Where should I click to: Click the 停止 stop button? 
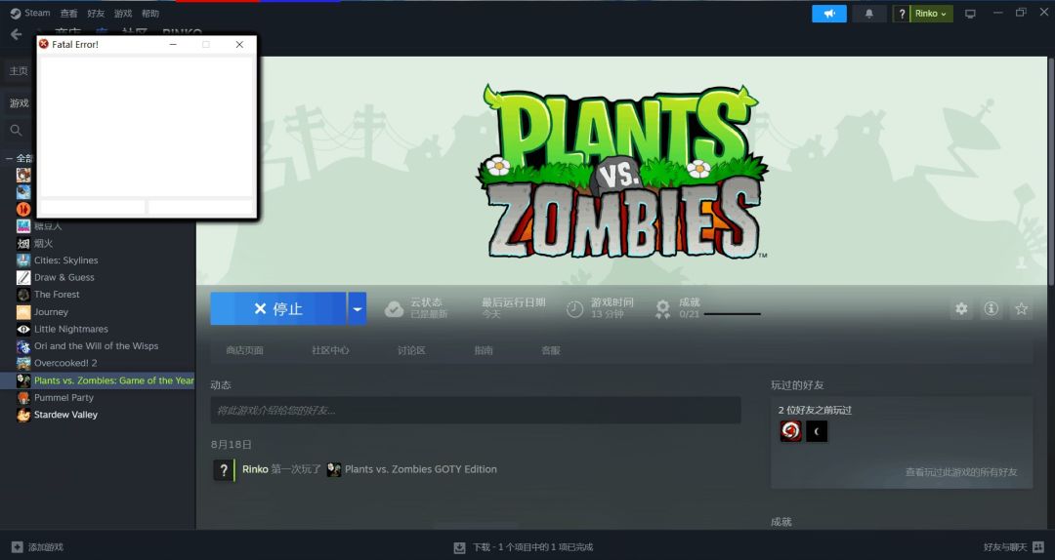[x=277, y=308]
